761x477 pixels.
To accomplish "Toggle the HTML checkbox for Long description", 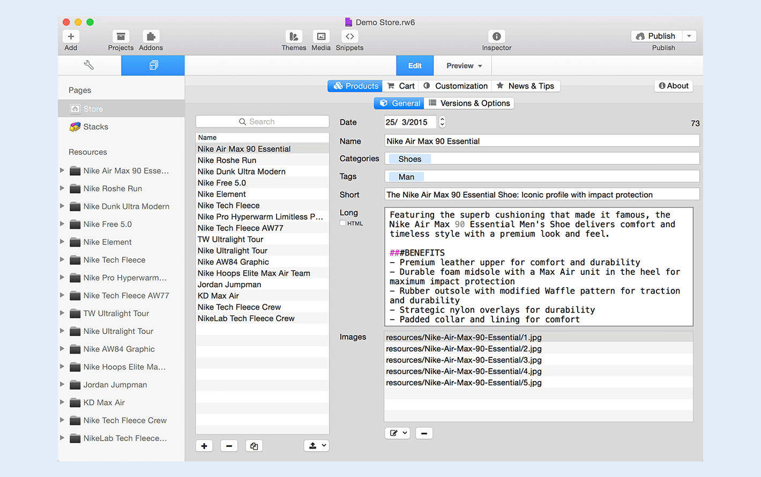I will click(343, 223).
